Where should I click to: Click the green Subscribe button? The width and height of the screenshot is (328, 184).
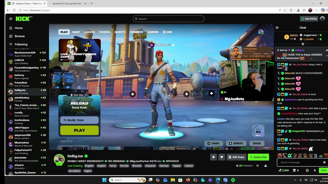(258, 157)
